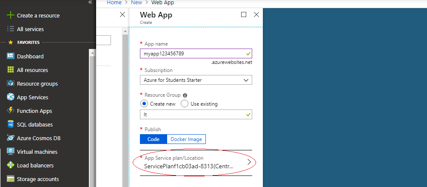Close the previous blade with its X
The height and width of the screenshot is (187, 427).
[x=122, y=14]
